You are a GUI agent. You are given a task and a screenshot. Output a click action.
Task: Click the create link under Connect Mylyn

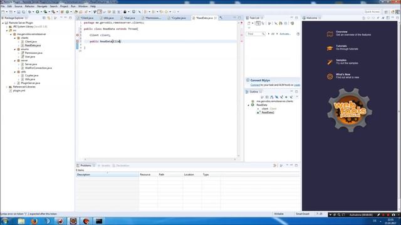point(297,85)
